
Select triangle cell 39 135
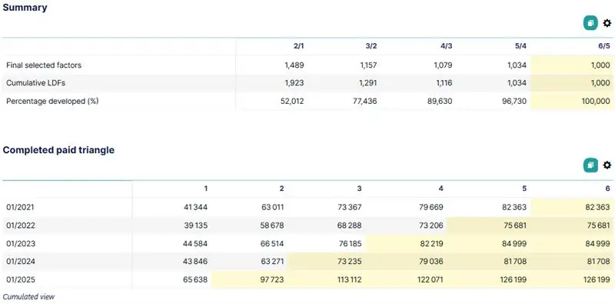(x=196, y=225)
